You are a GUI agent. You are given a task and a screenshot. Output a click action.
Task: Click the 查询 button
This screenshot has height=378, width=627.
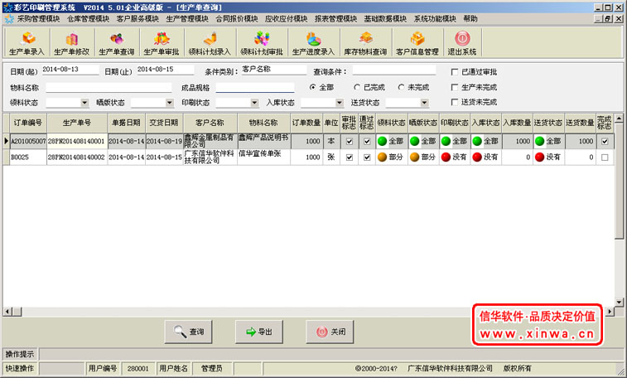190,332
